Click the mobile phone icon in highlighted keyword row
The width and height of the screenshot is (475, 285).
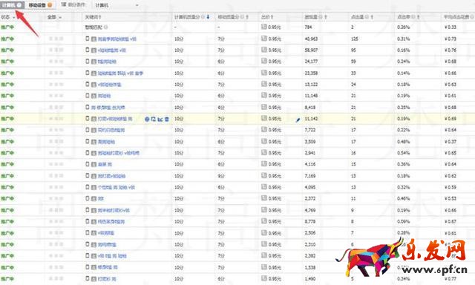click(88, 119)
